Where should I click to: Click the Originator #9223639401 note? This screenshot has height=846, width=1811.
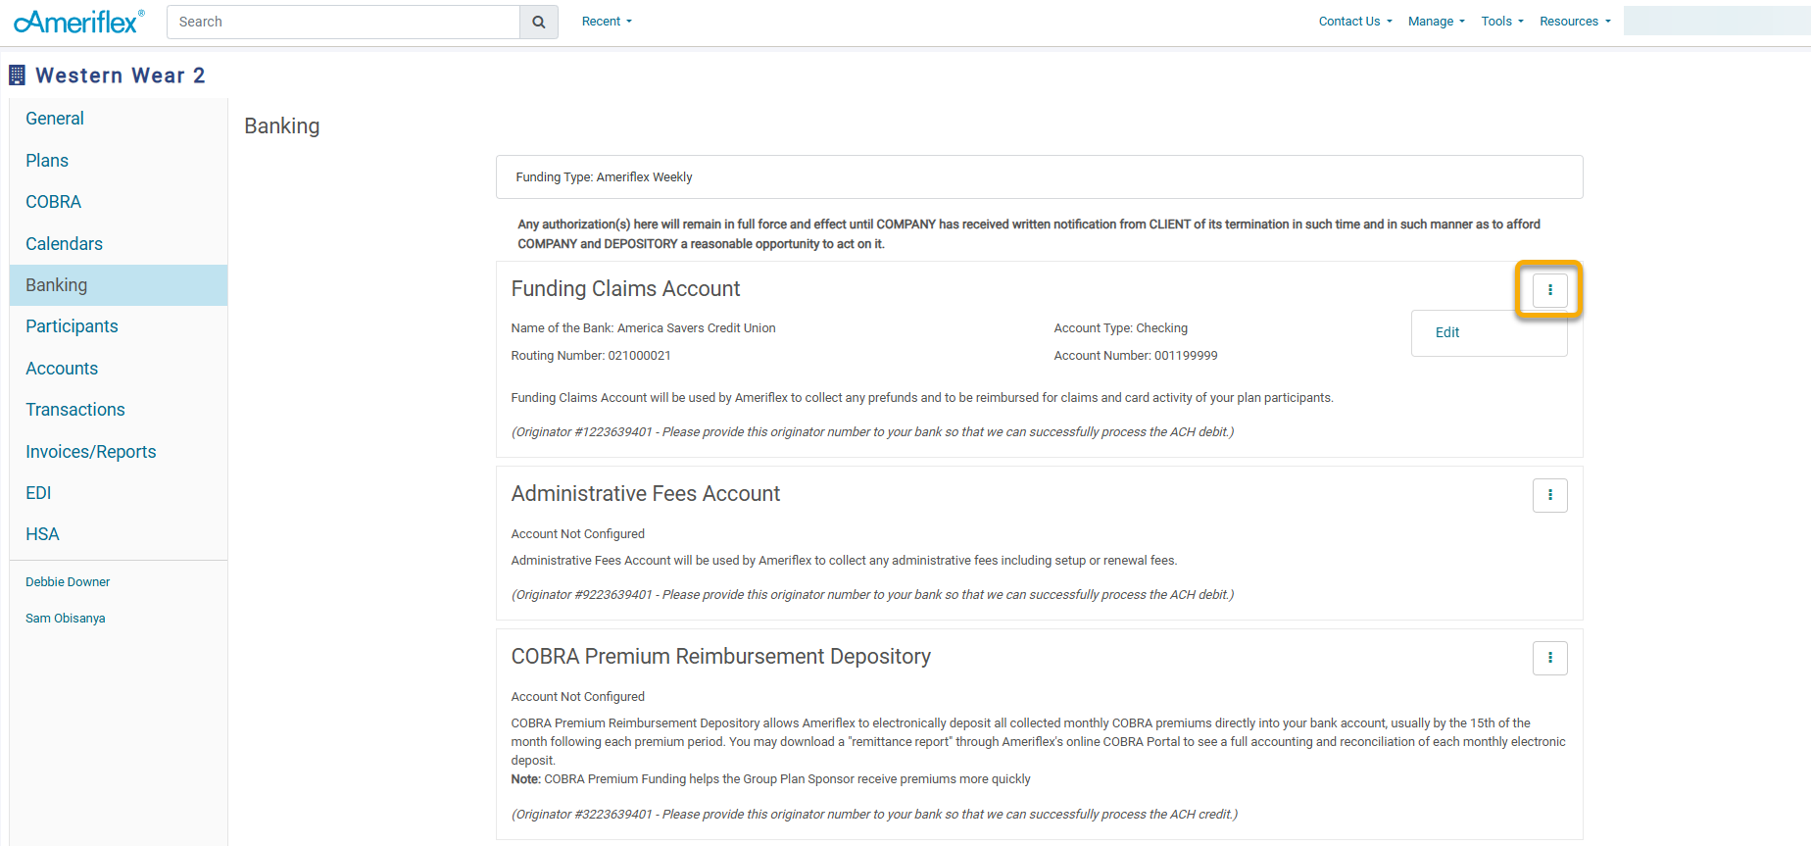(872, 595)
